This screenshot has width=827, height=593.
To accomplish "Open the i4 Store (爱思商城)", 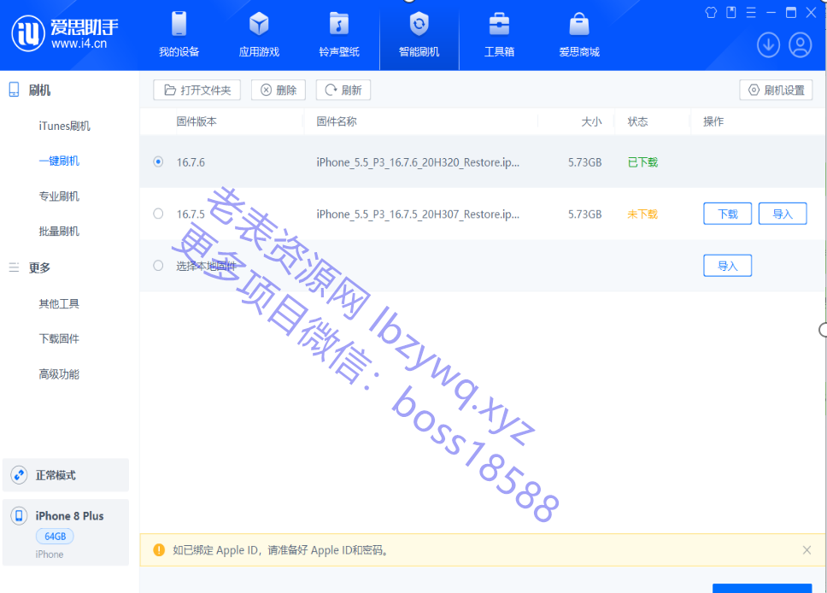I will 579,35.
